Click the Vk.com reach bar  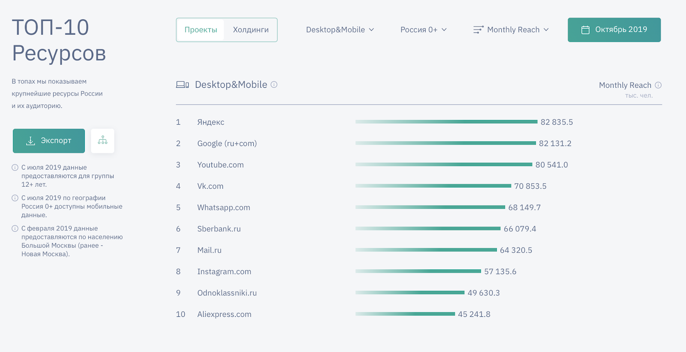point(433,186)
